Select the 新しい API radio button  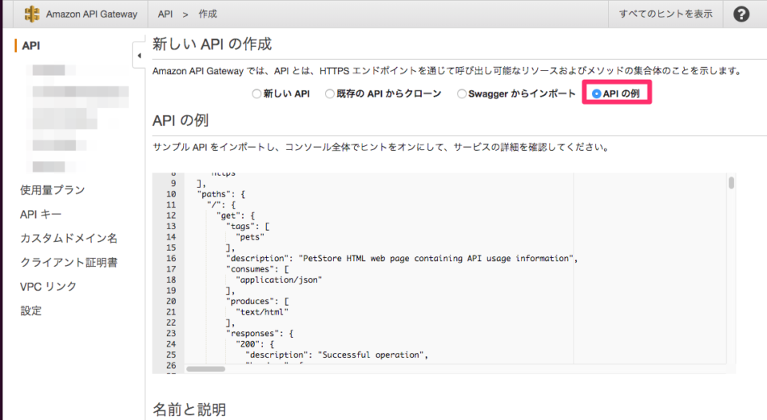(256, 93)
